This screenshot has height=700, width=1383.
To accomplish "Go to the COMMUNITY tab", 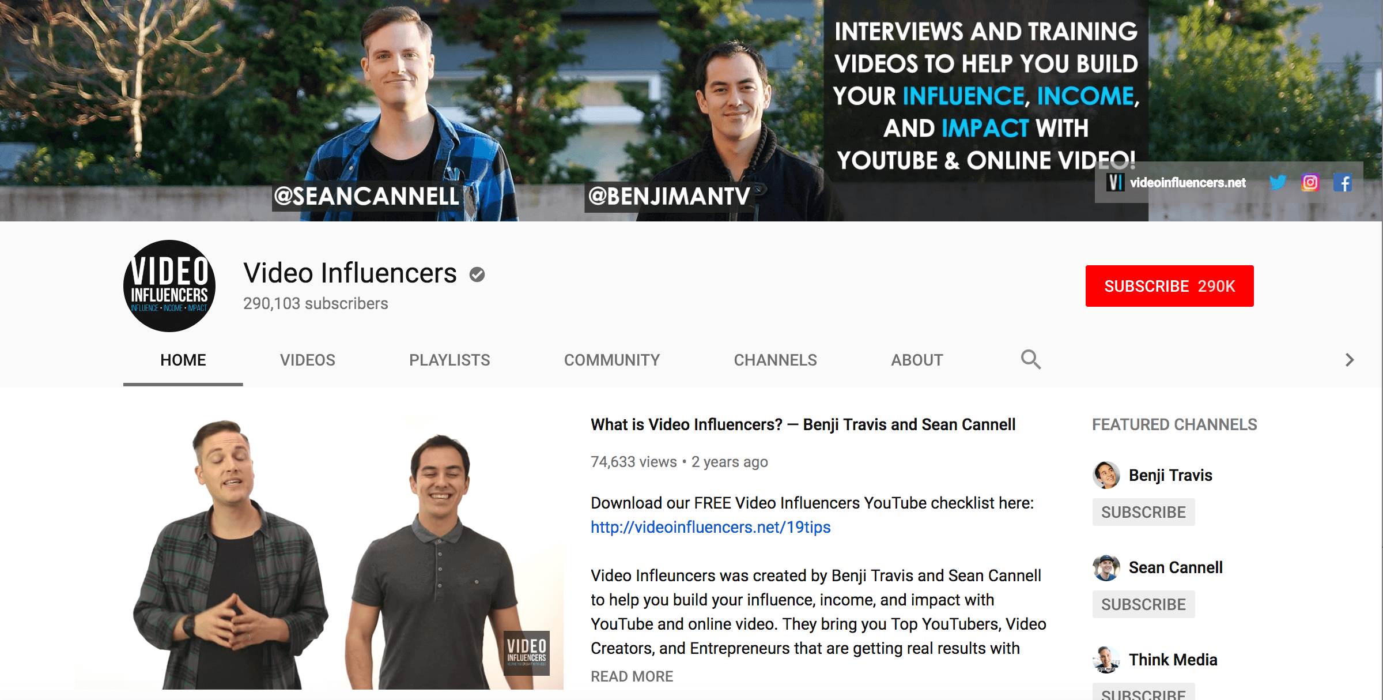I will (x=612, y=360).
